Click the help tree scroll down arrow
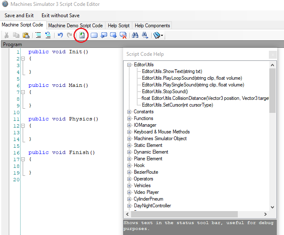The image size is (284, 235). [x=272, y=207]
